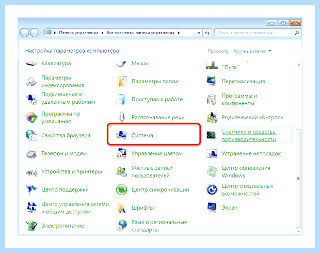The height and width of the screenshot is (253, 320).
Task: Click the Панель управления breadcrumb
Action: click(79, 33)
